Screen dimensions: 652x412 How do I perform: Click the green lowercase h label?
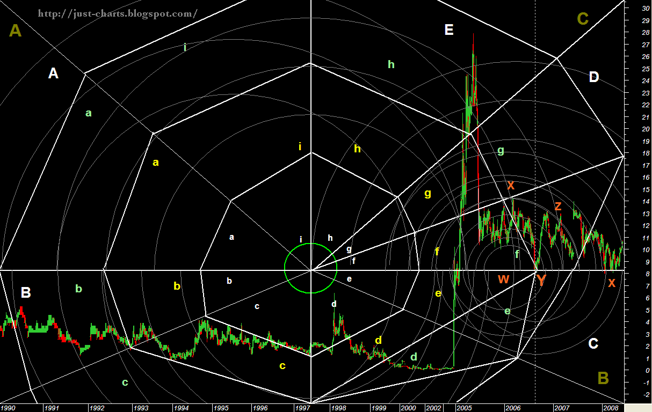click(391, 64)
